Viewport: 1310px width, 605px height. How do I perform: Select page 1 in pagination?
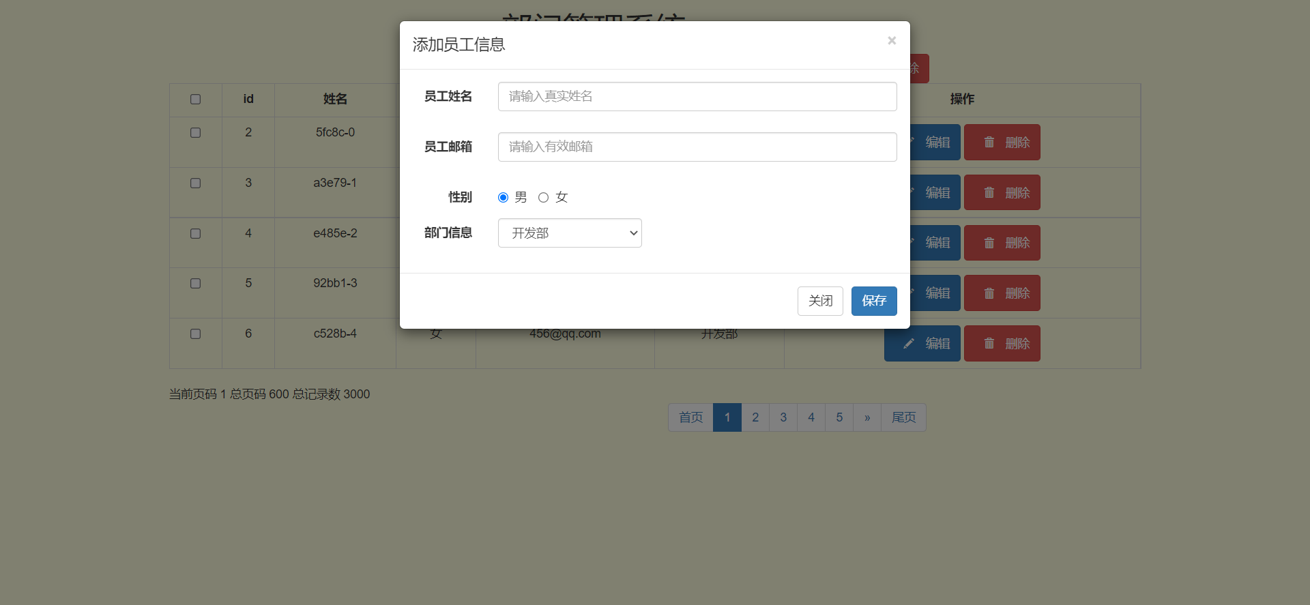727,417
